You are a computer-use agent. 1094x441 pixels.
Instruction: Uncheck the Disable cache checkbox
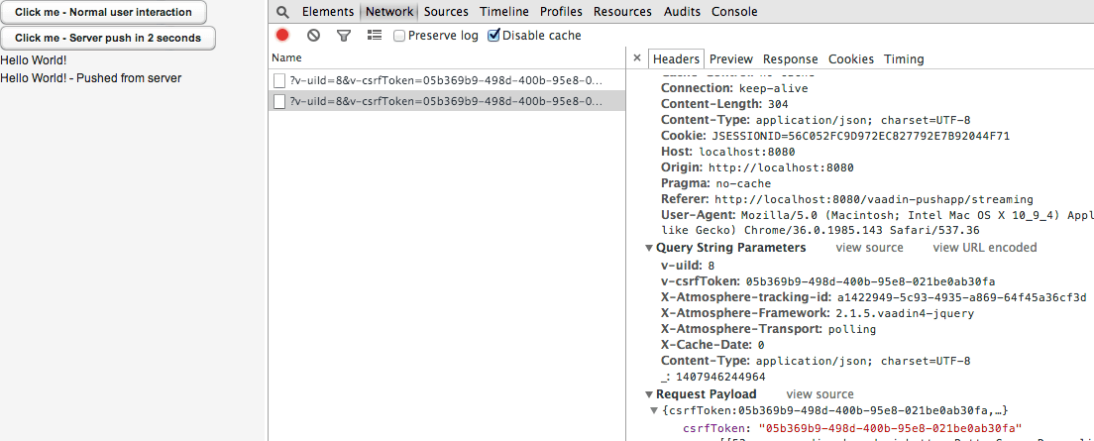pyautogui.click(x=494, y=36)
